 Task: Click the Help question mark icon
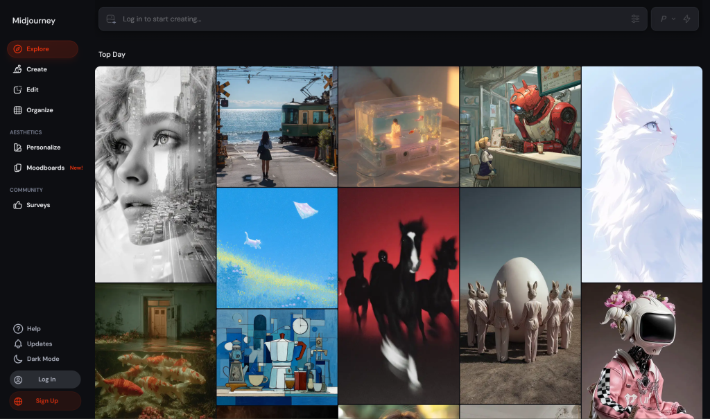(18, 329)
